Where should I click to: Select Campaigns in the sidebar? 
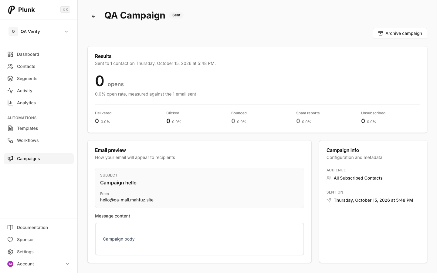[39, 159]
